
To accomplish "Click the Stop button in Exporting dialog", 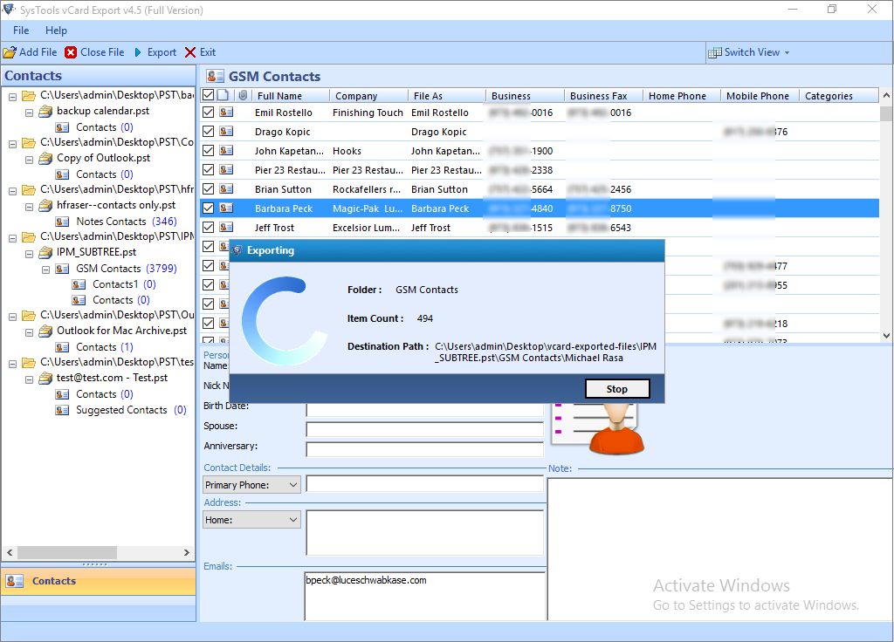I will point(617,389).
